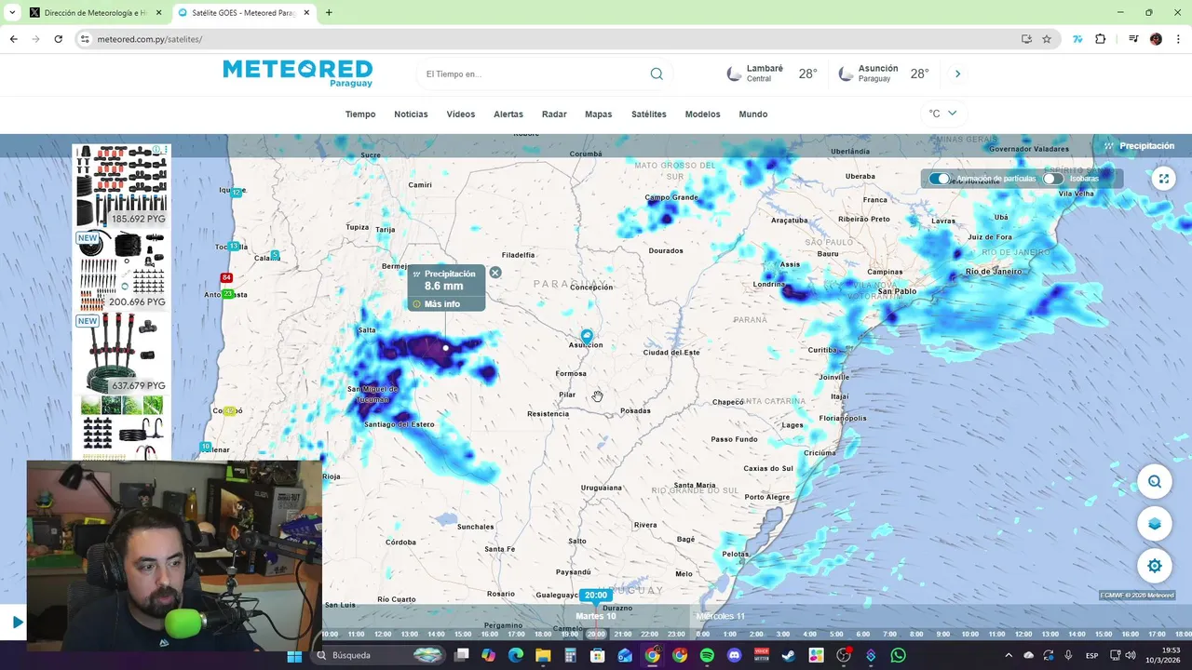
Task: Click the Río de Janeiro map label
Action: (x=994, y=271)
